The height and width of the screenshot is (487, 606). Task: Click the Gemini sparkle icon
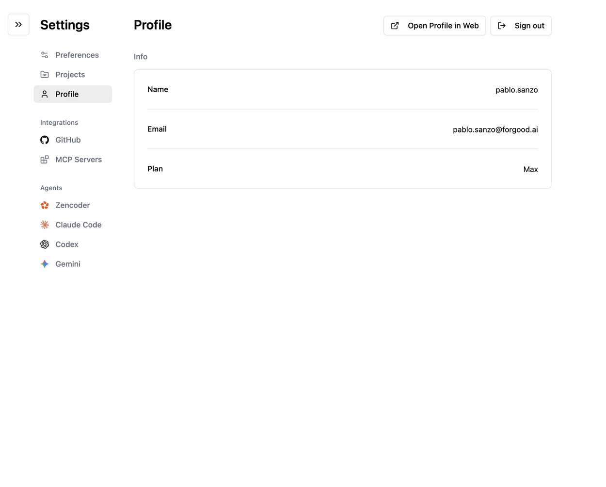[44, 264]
